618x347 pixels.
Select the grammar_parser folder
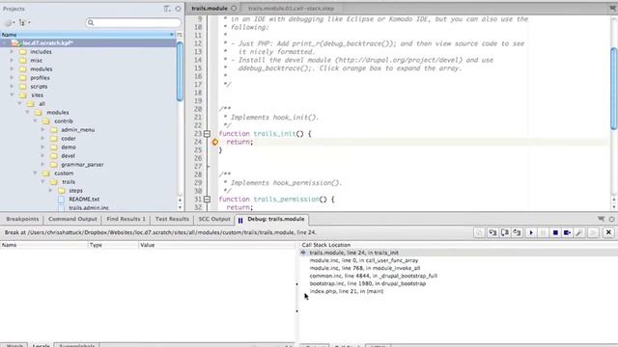click(x=82, y=165)
